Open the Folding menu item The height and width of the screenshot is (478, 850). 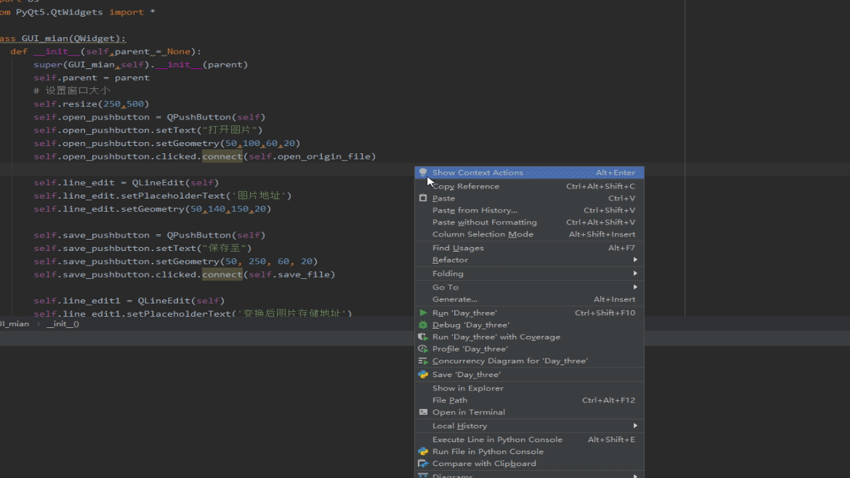pyautogui.click(x=529, y=273)
